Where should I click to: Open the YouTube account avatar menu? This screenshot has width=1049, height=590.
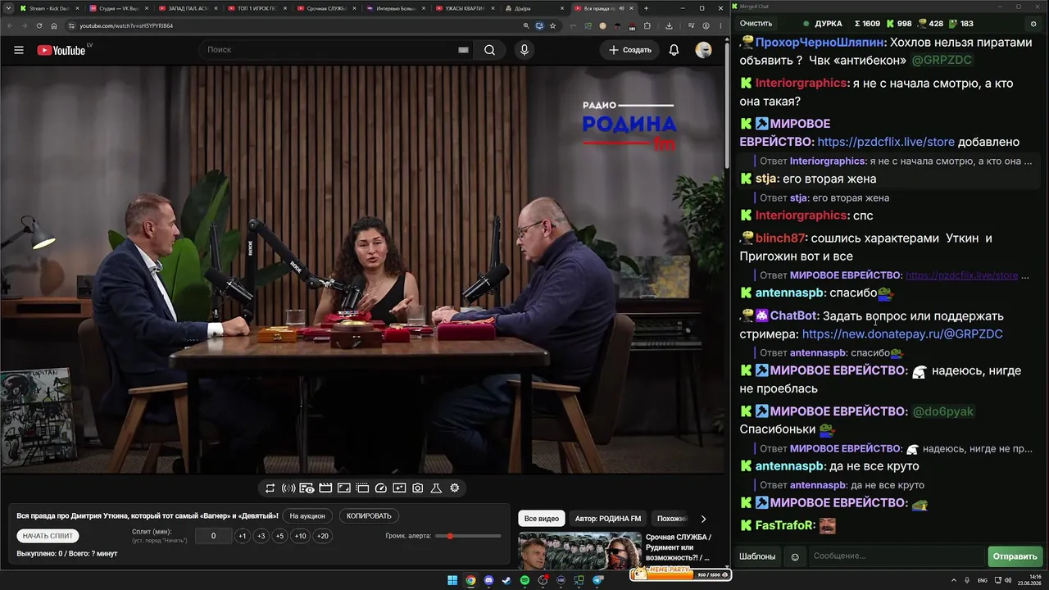pos(703,50)
